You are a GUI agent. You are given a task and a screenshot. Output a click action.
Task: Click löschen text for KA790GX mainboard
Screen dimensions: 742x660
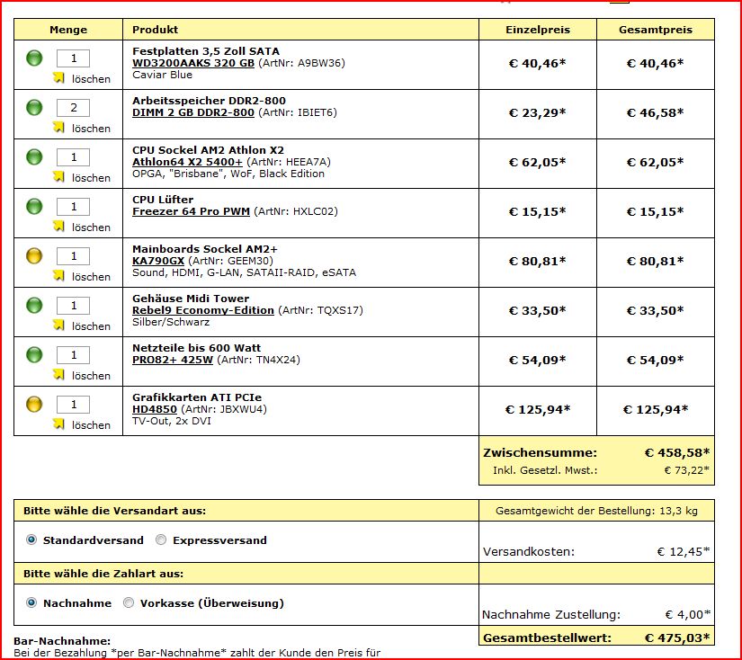pyautogui.click(x=91, y=277)
